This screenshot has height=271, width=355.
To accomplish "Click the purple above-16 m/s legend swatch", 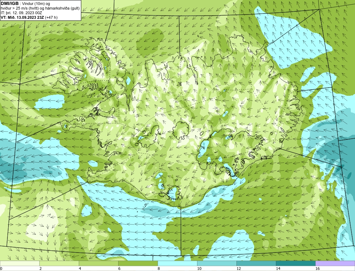I will 335,263.
